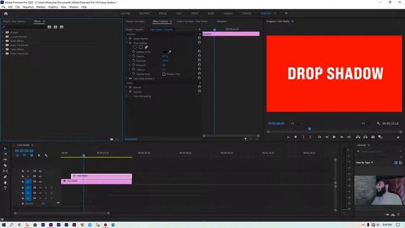Step forward one frame in Program monitor

(x=342, y=137)
